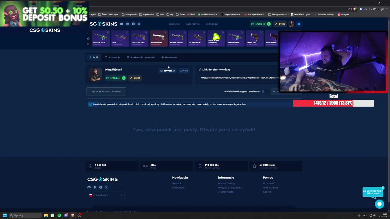Open Brave browser from the taskbar
390x219 pixels.
click(x=73, y=215)
